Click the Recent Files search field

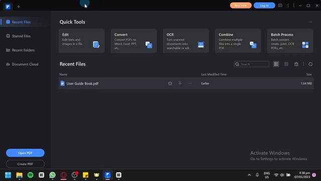(x=252, y=64)
